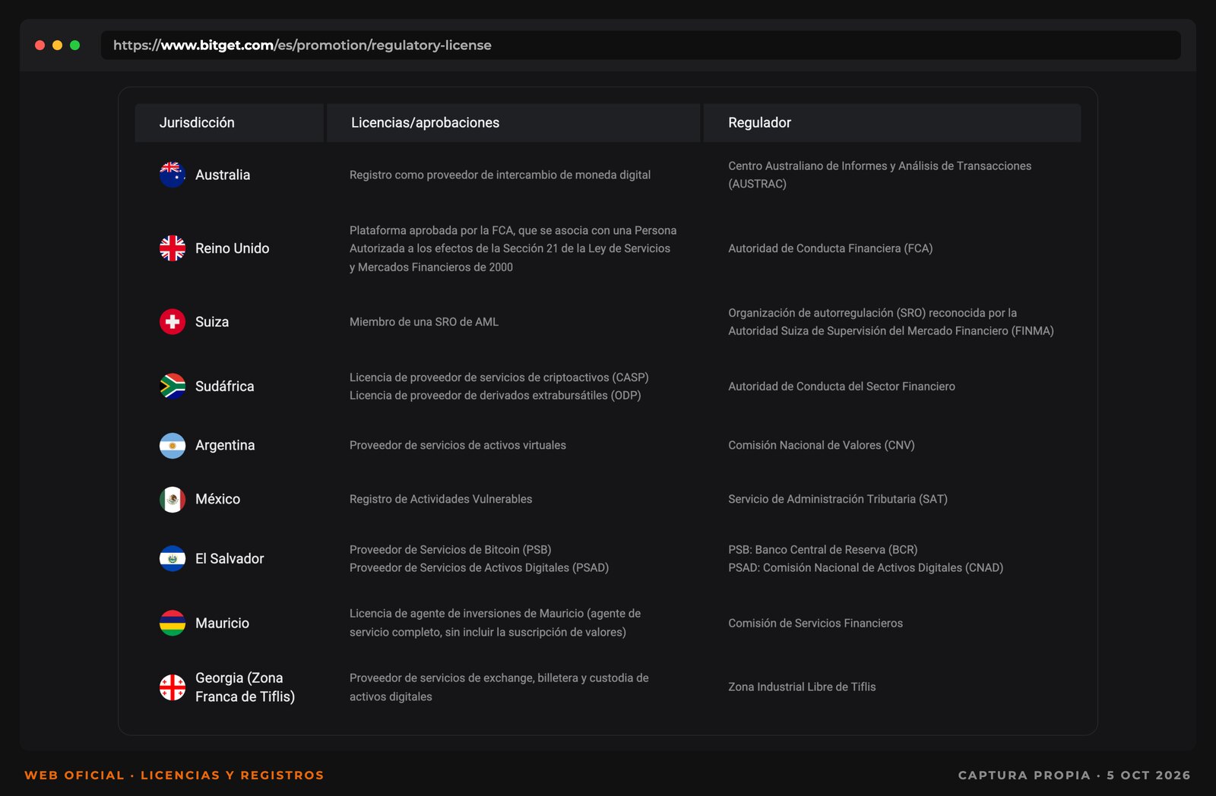Click the El Salvador flag icon

(x=173, y=558)
